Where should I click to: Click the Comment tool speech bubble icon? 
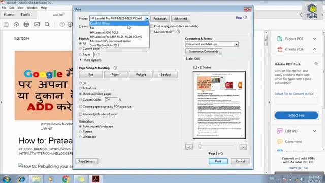[280, 141]
